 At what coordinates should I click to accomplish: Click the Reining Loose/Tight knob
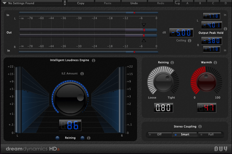(x=163, y=82)
